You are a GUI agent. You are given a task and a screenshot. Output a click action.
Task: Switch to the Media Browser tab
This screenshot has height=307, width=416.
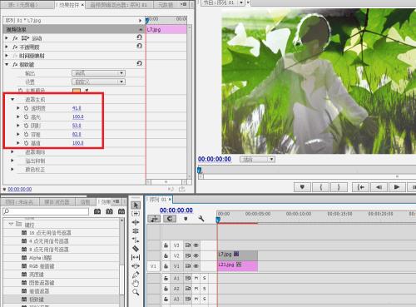point(57,202)
